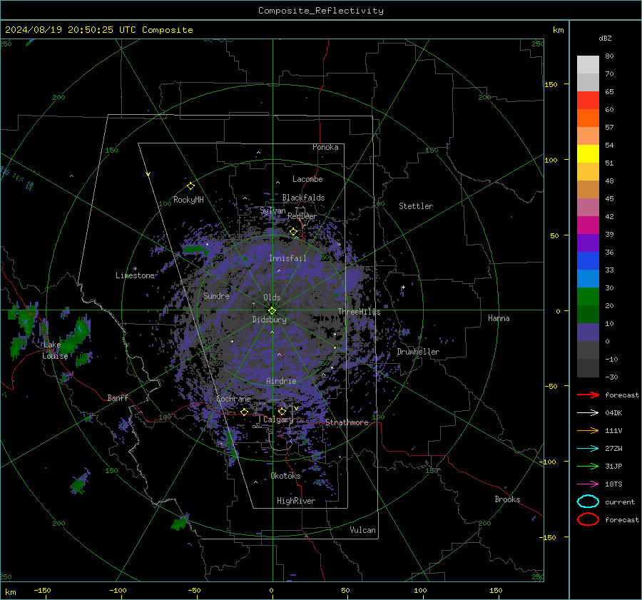The image size is (642, 600).
Task: Click the Sundre town label
Action: (x=216, y=296)
